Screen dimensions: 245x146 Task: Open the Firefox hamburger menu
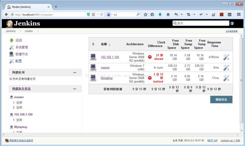[x=239, y=14]
